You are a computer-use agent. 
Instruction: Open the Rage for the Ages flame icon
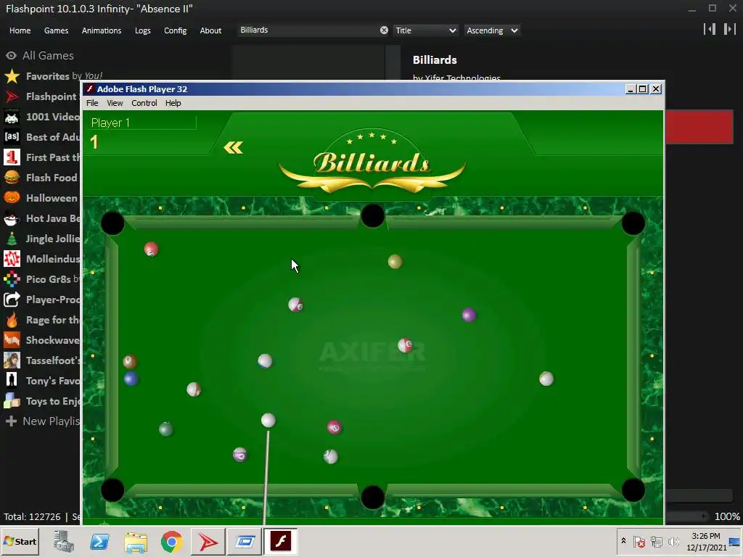pos(12,320)
